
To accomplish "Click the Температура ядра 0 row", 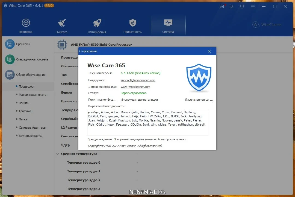I will coord(84,163).
